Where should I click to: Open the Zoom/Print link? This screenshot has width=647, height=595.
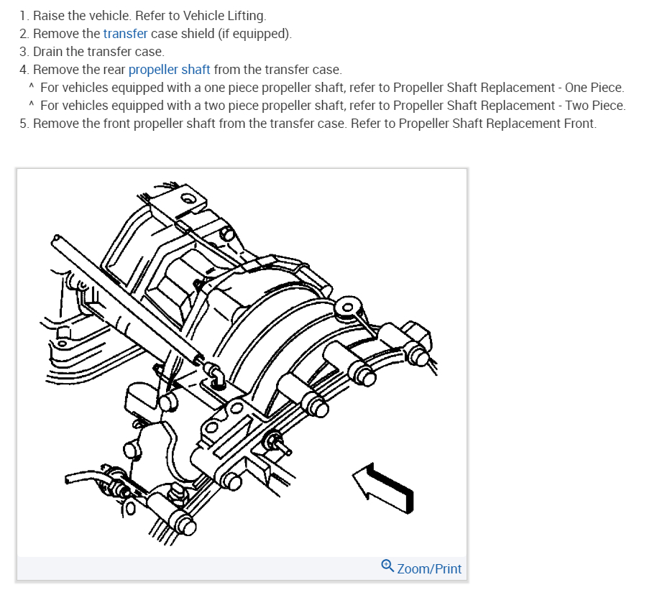pyautogui.click(x=428, y=568)
